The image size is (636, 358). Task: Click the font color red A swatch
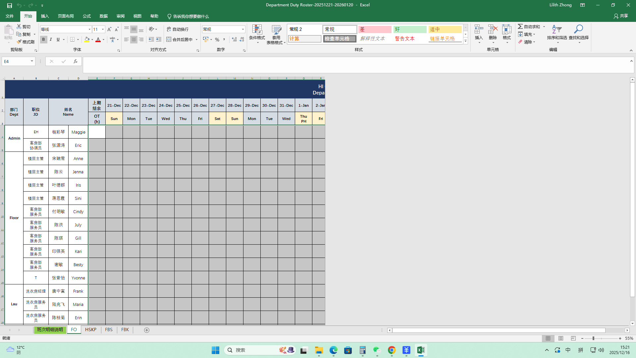[98, 39]
